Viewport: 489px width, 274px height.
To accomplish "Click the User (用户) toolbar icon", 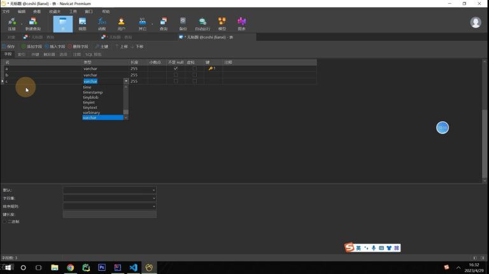I will point(122,24).
